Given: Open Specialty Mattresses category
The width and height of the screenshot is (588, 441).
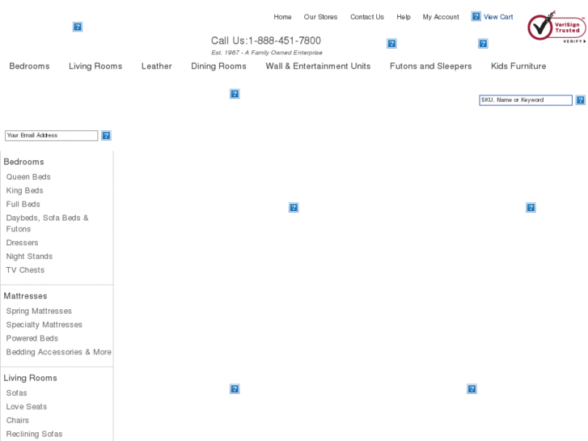Looking at the screenshot, I should [44, 324].
